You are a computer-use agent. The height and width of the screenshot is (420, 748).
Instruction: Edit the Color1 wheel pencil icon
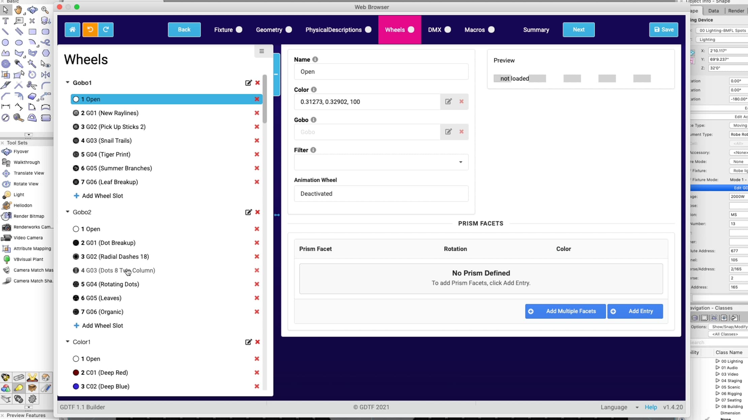248,342
